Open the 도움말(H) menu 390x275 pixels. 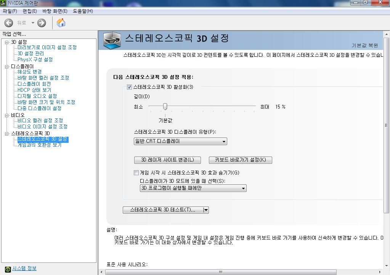(83, 11)
